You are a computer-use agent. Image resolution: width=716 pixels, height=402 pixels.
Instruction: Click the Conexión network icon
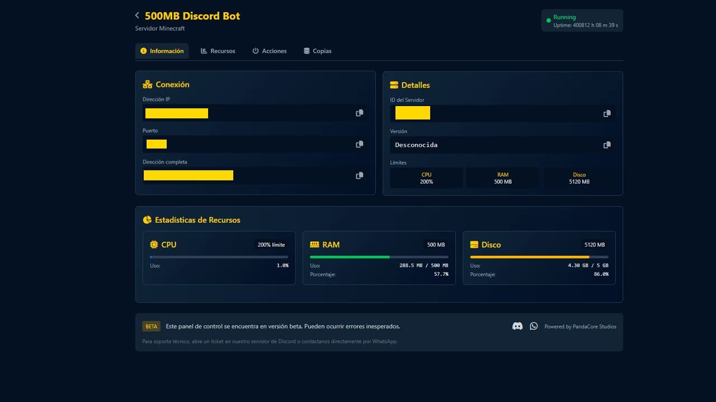[148, 84]
